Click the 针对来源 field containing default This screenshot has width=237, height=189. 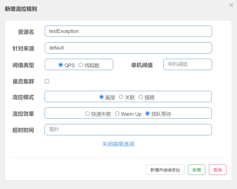[x=128, y=48]
